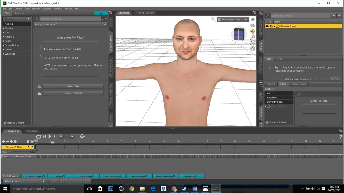Expand Genesis 3 Male in Scene tree
This screenshot has width=344, height=193.
[275, 26]
